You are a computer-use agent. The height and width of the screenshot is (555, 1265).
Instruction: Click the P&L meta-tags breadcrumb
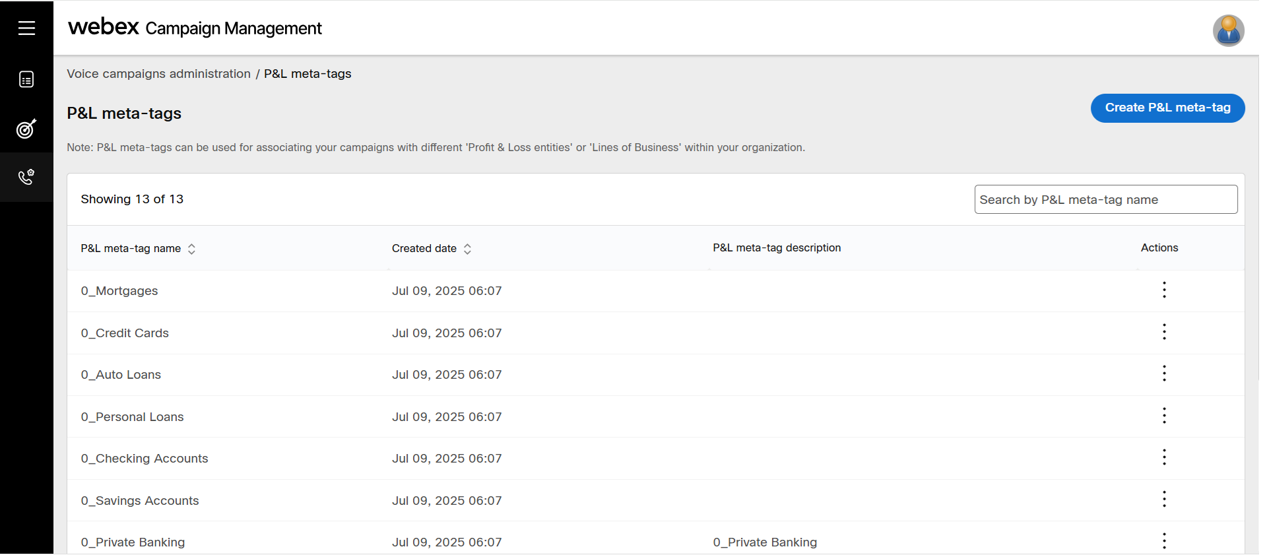tap(308, 74)
